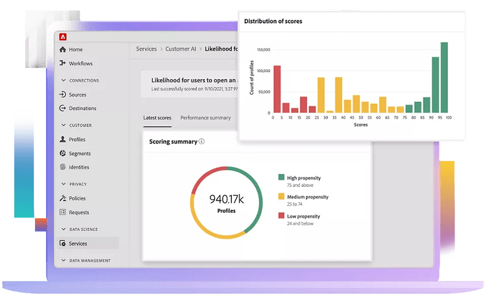Click the Scores x-axis label

(x=360, y=125)
